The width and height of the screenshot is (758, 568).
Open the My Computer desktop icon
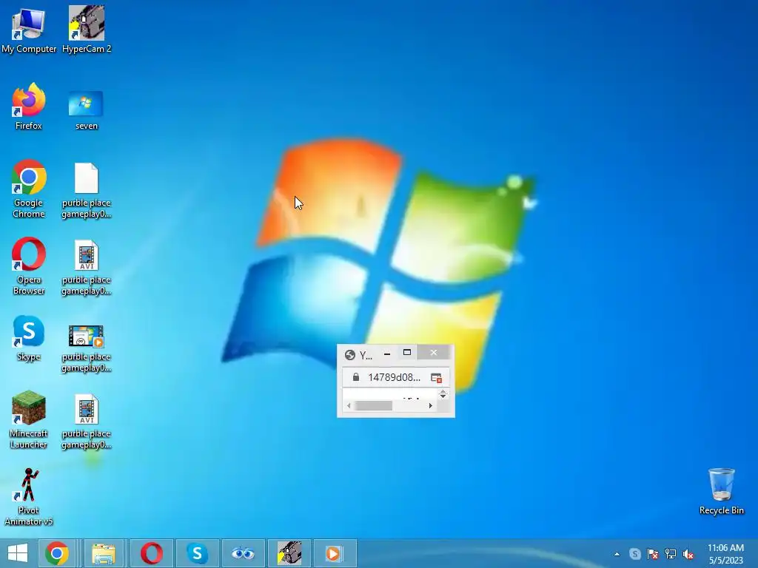click(29, 29)
